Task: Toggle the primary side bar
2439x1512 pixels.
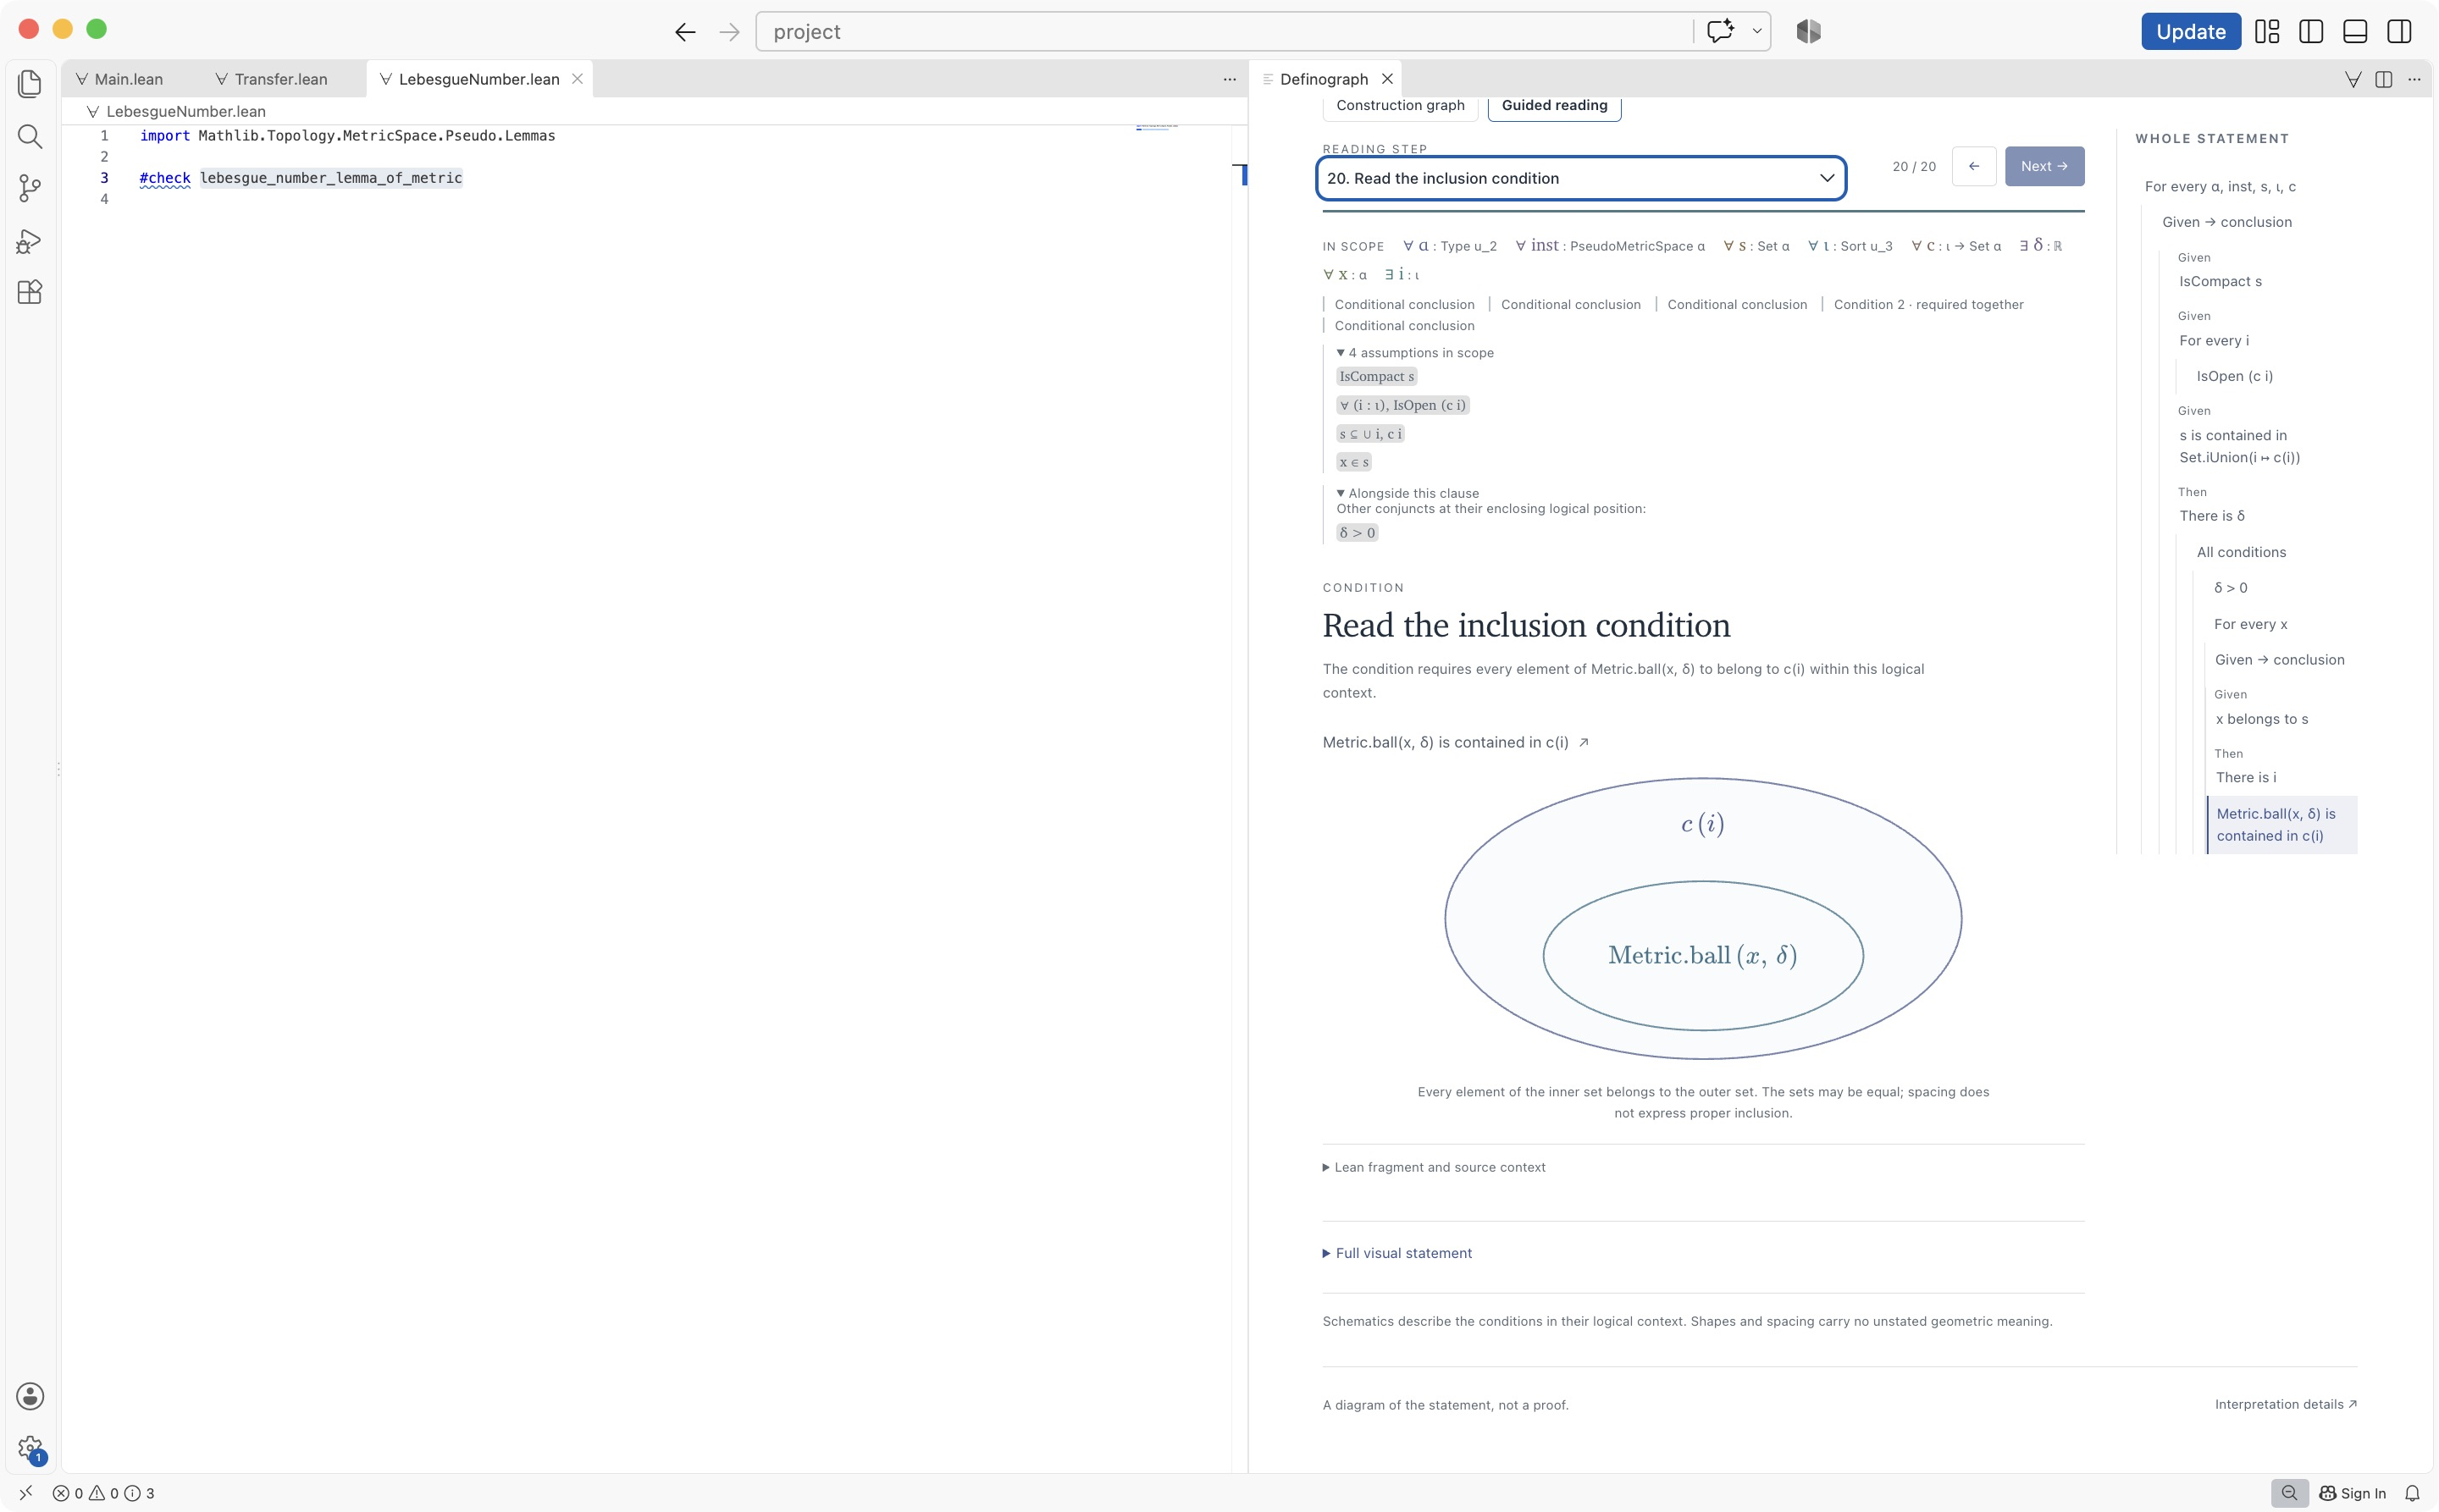Action: (x=2311, y=31)
